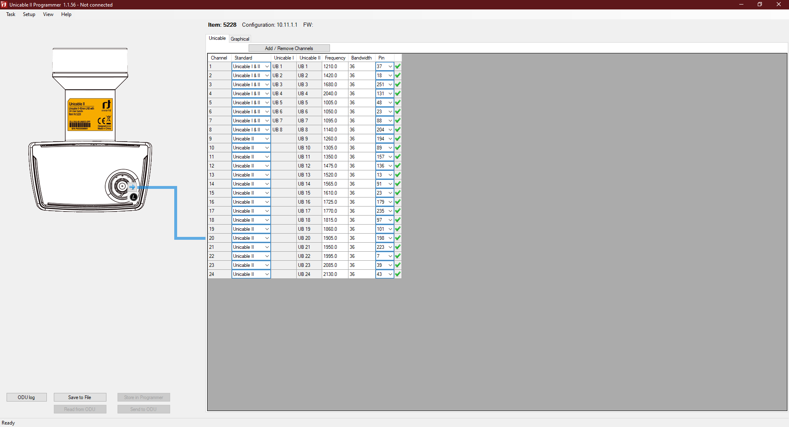Click the coaxial connector port on the LNB
Image resolution: width=789 pixels, height=427 pixels.
coord(122,186)
